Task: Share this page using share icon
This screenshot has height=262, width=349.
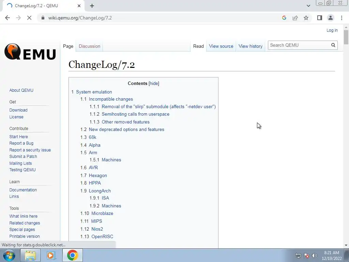Action: [295, 18]
